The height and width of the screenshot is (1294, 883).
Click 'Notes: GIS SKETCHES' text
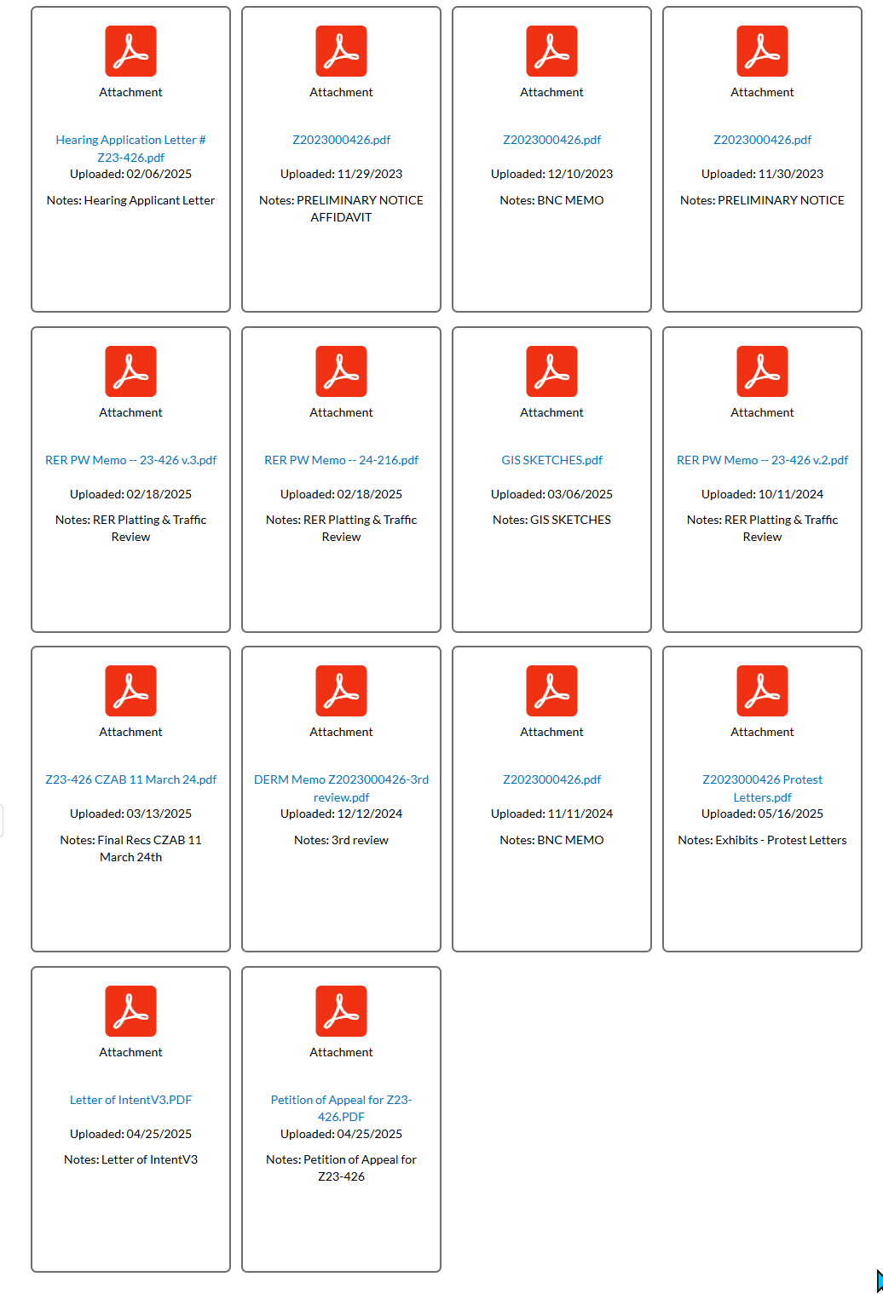coord(551,520)
